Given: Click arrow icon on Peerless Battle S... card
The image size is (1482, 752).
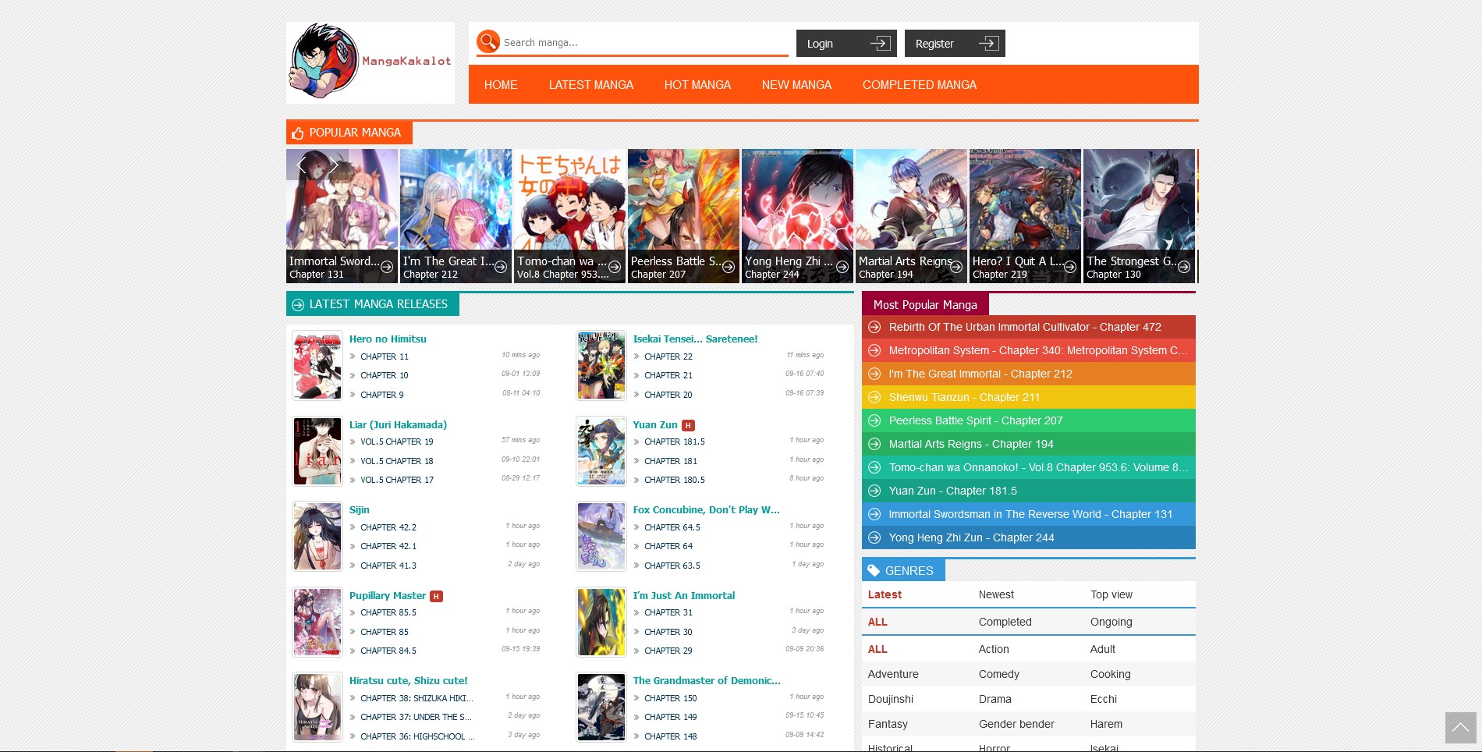Looking at the screenshot, I should click(x=729, y=267).
